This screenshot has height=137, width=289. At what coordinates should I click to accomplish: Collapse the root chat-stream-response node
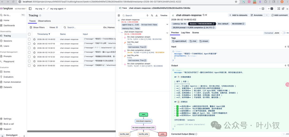tap(167, 24)
